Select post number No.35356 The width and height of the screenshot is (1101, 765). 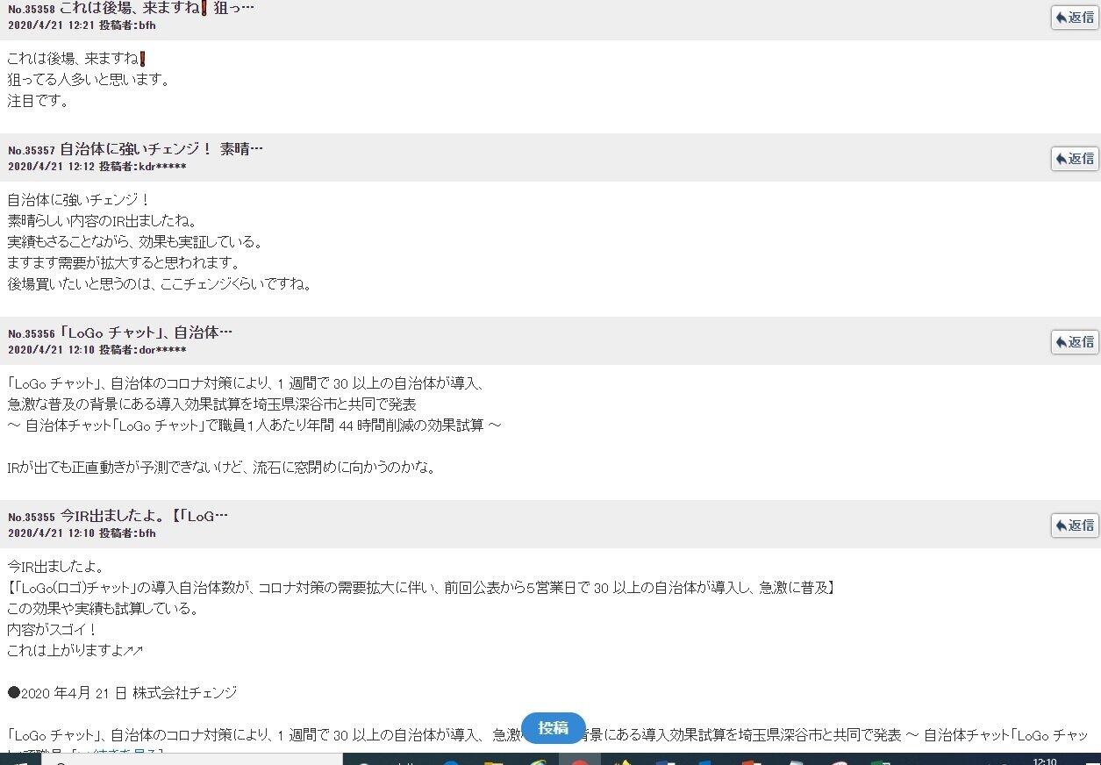(32, 334)
